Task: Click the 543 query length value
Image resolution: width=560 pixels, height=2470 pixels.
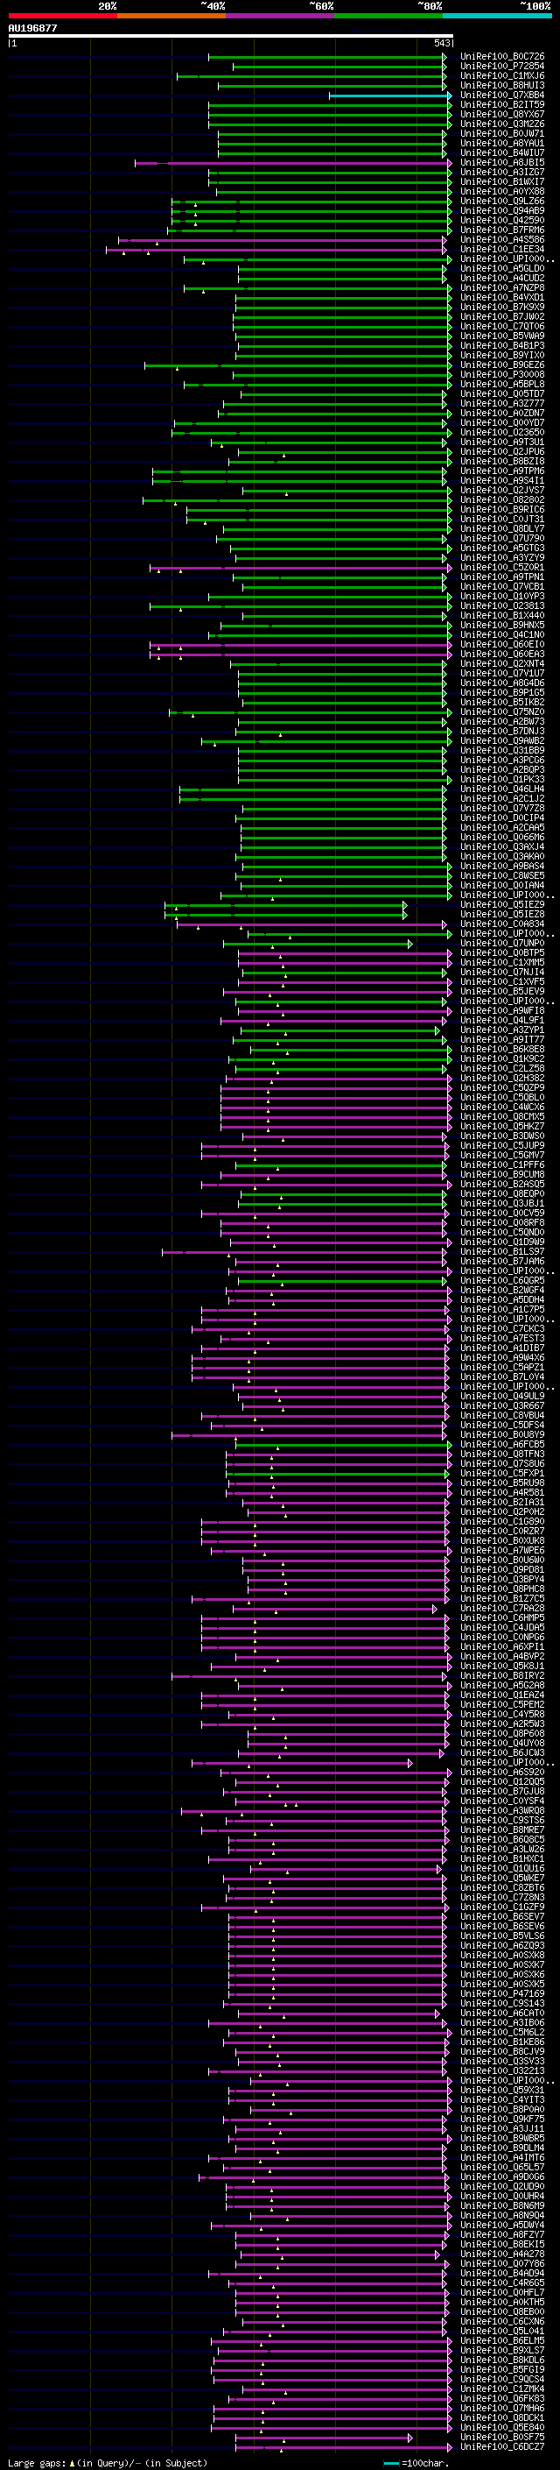Action: (441, 43)
